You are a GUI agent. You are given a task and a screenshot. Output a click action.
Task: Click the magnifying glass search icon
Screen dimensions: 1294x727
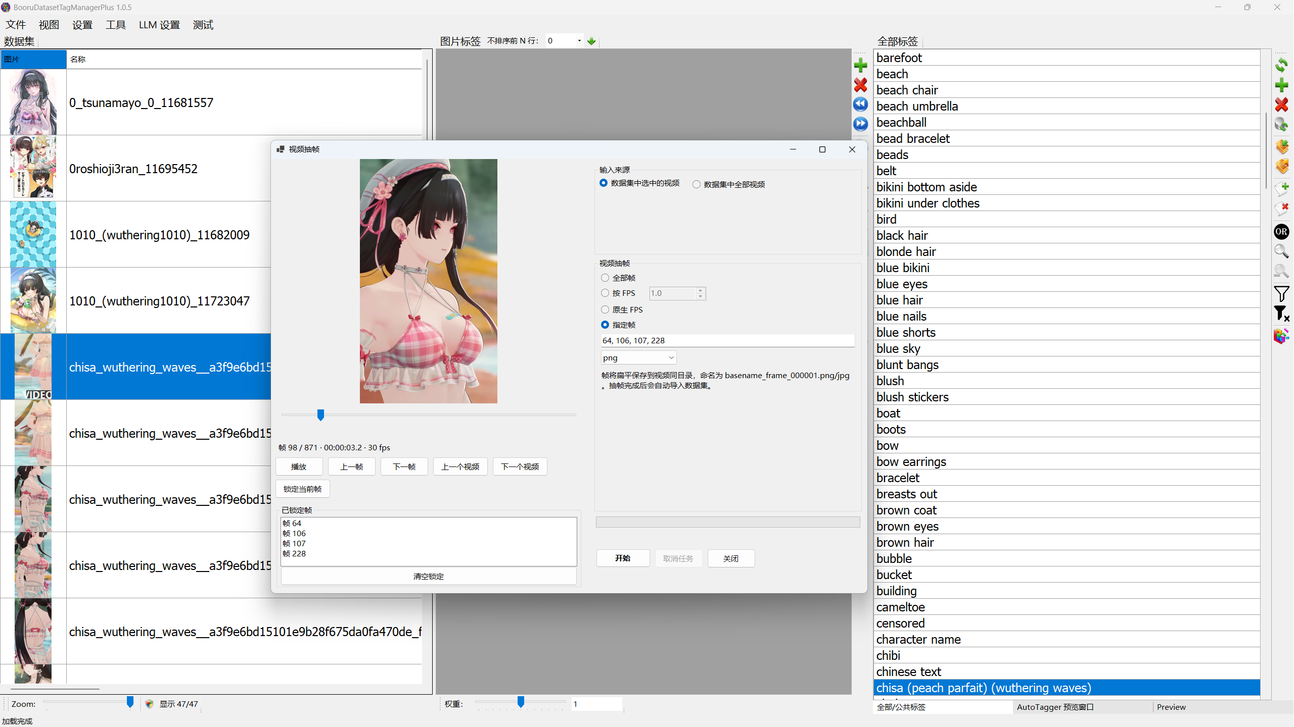click(1281, 251)
